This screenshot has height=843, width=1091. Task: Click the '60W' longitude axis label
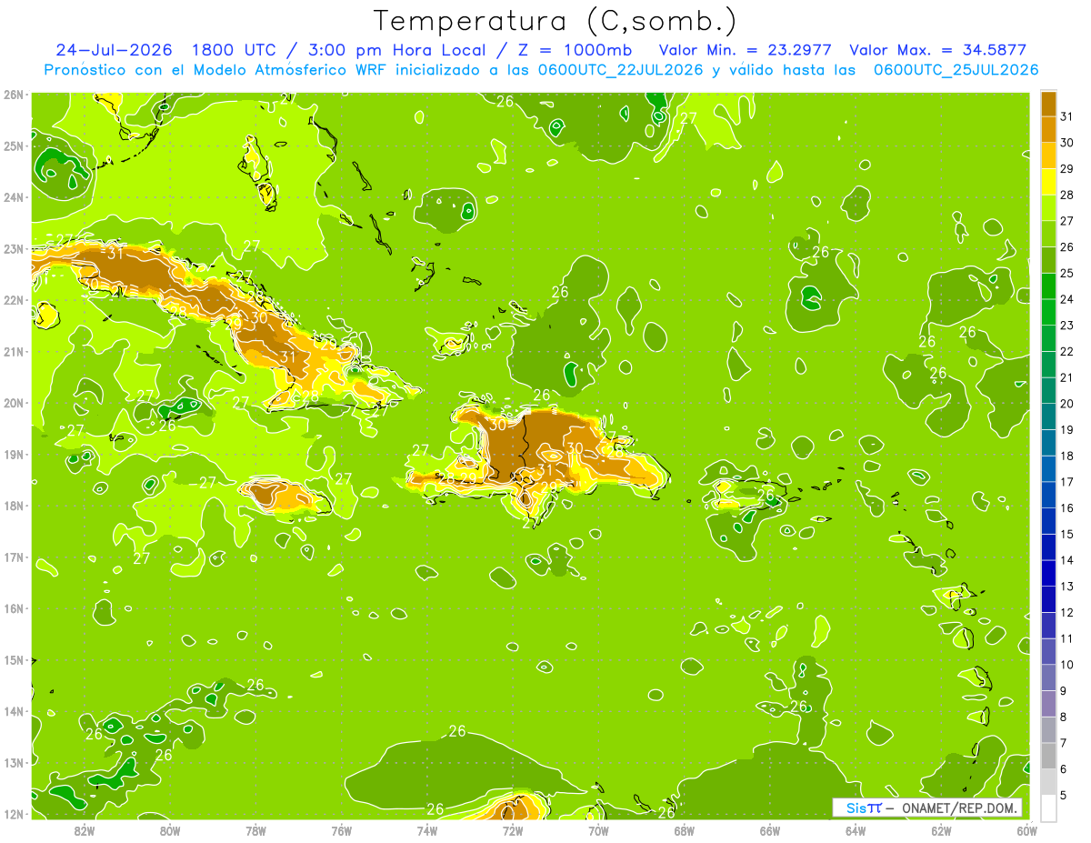(1027, 829)
